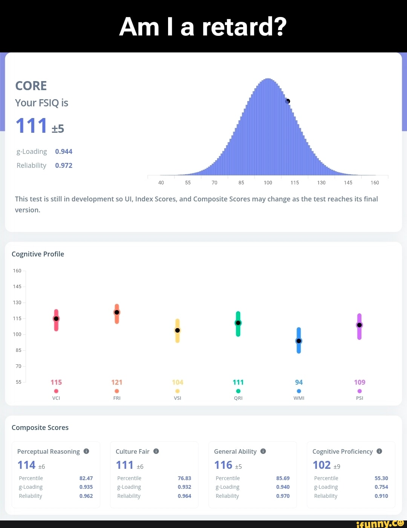Select the General Ability score 116
Image resolution: width=407 pixels, height=528 pixels.
223,465
